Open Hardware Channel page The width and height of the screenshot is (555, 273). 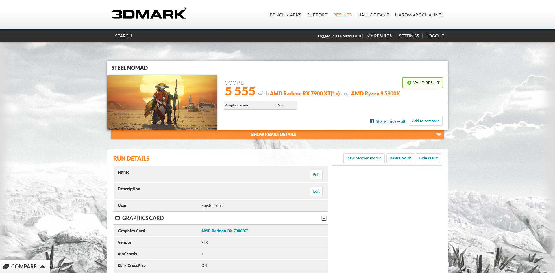click(419, 15)
